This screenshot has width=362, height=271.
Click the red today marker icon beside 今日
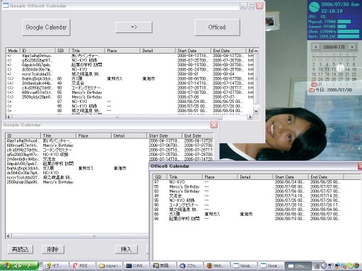coord(312,90)
